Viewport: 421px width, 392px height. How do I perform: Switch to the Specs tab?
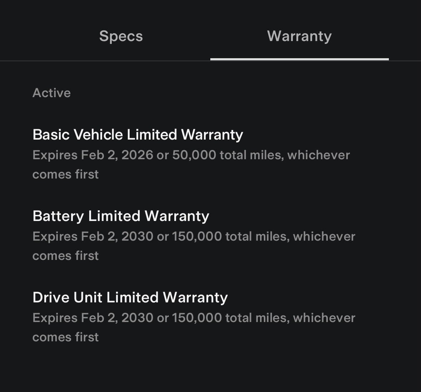coord(121,36)
